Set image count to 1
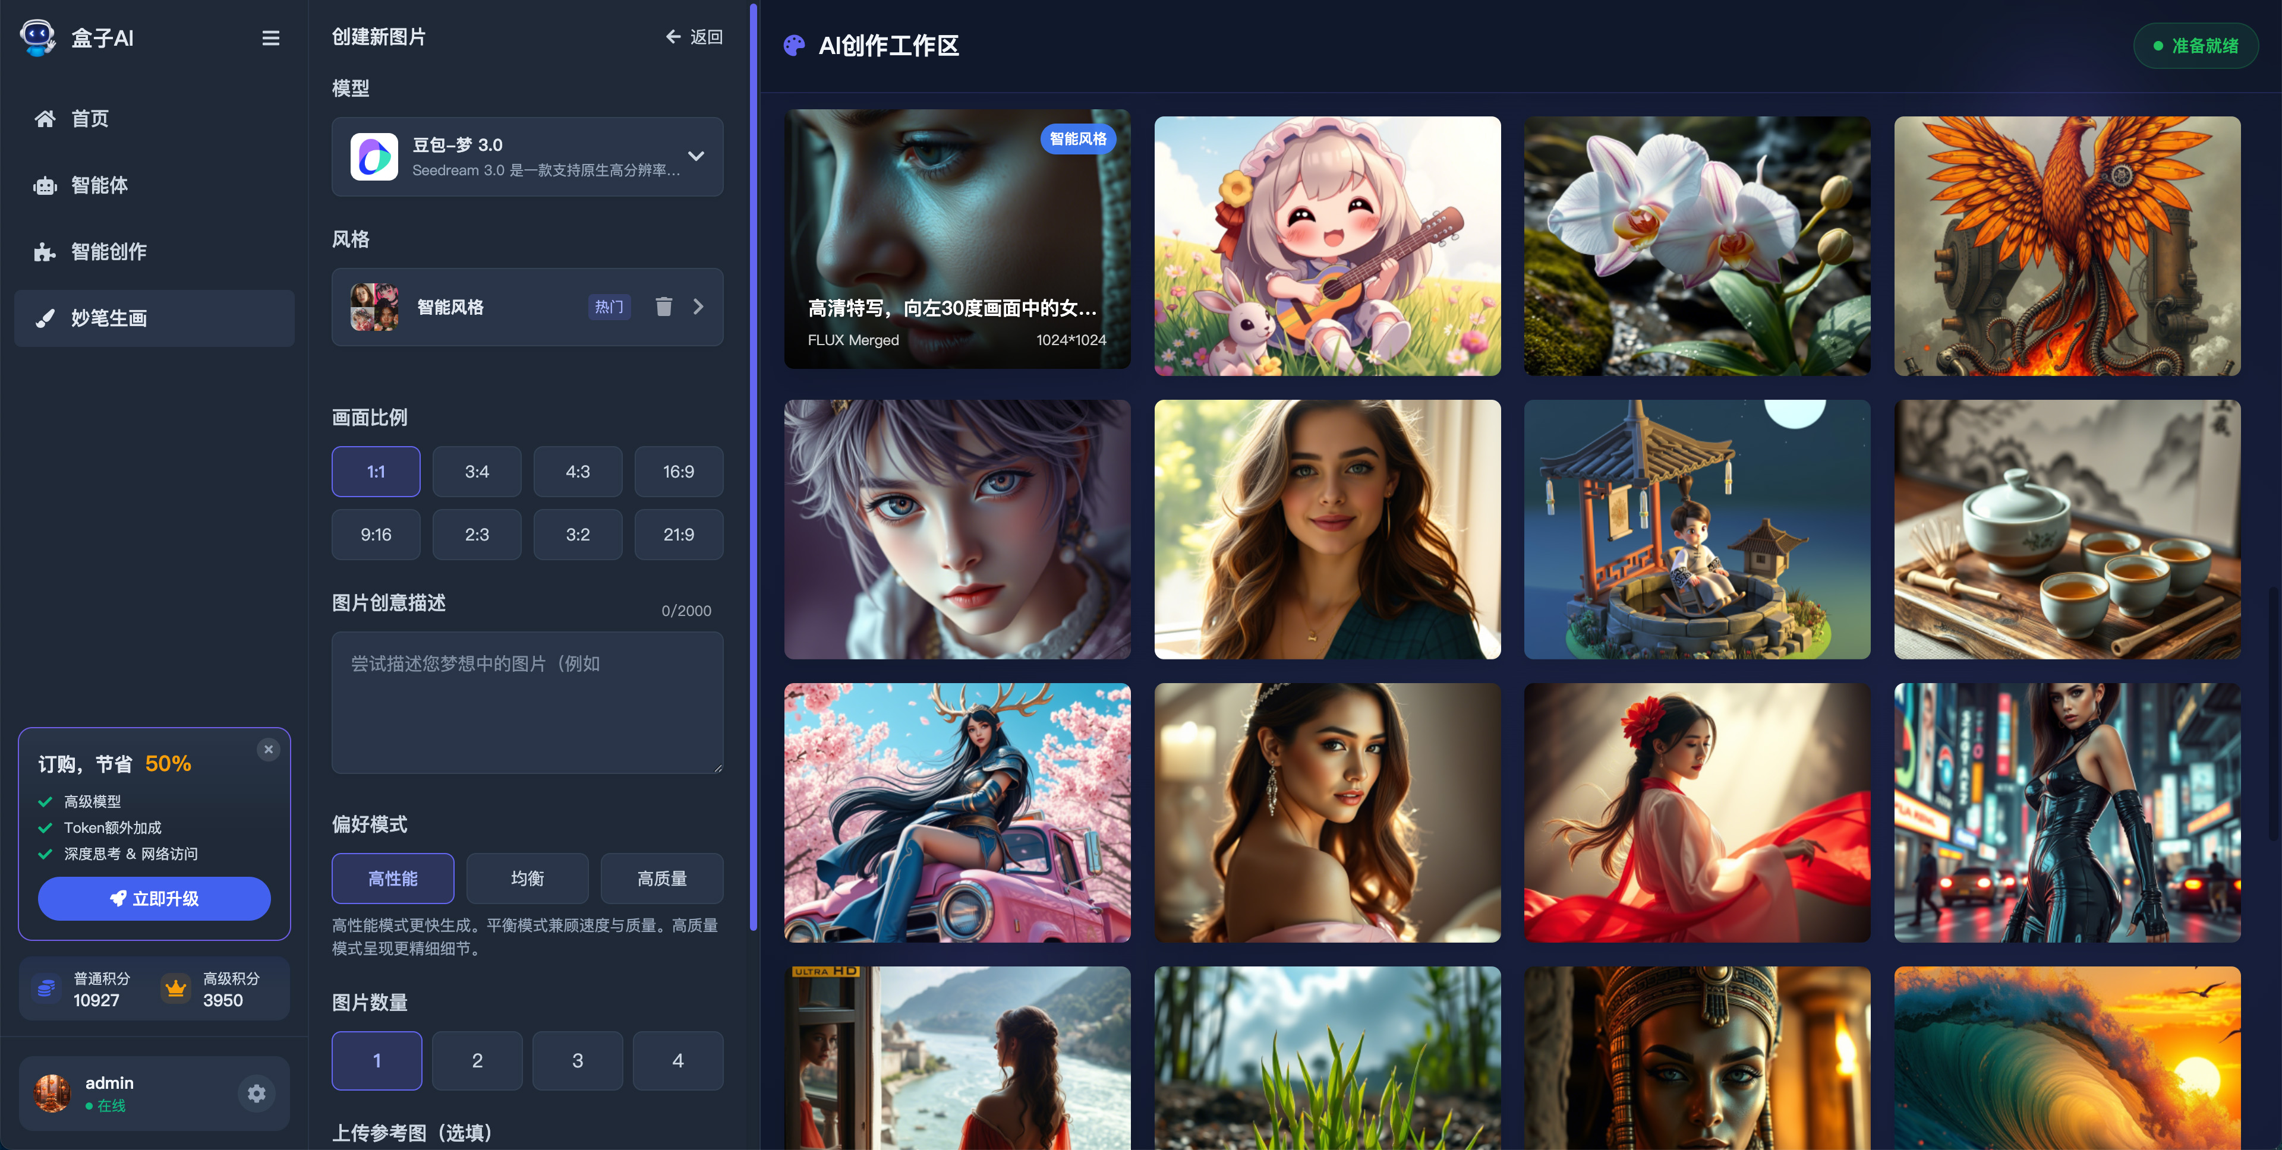Viewport: 2282px width, 1150px height. pos(377,1060)
